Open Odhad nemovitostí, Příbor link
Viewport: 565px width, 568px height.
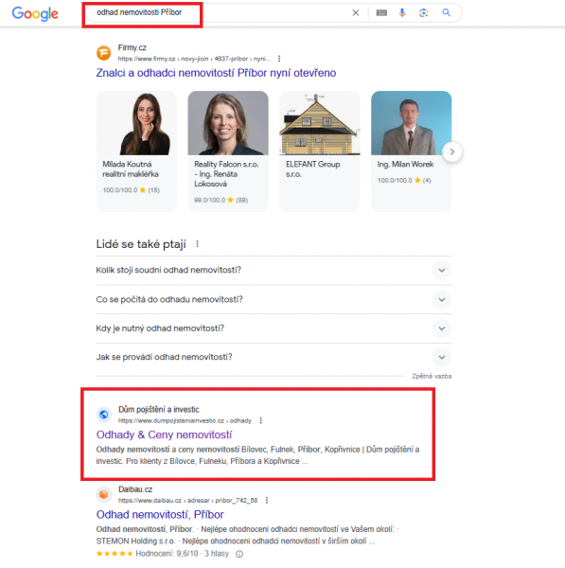click(x=160, y=515)
